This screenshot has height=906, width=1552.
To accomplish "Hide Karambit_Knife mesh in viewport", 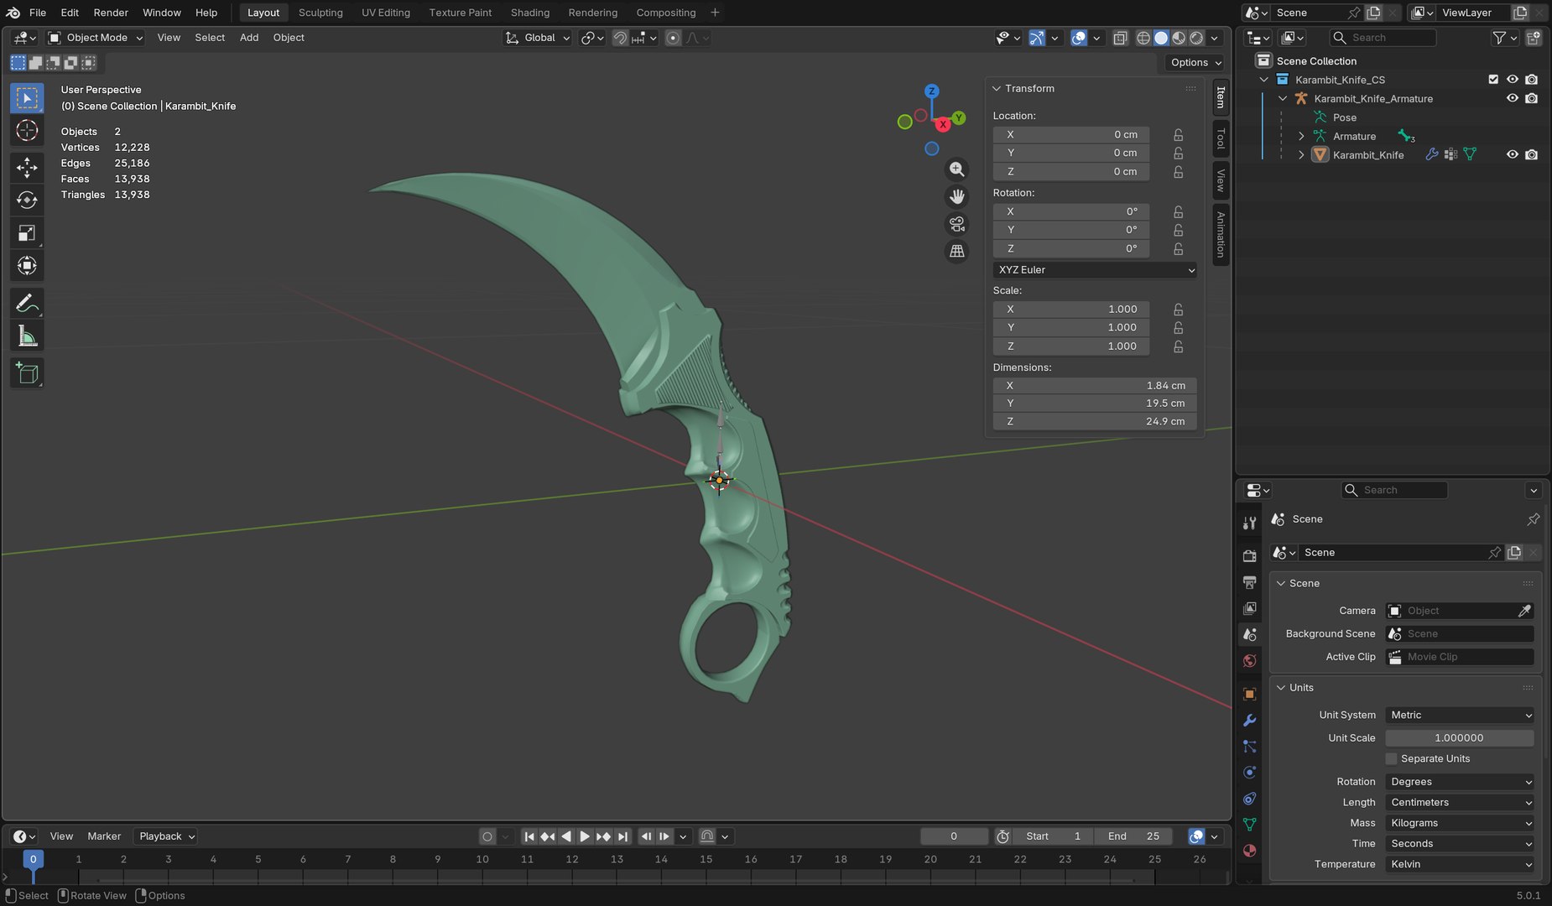I will [1513, 154].
